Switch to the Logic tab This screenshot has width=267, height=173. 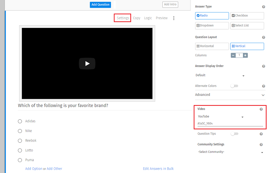click(148, 18)
